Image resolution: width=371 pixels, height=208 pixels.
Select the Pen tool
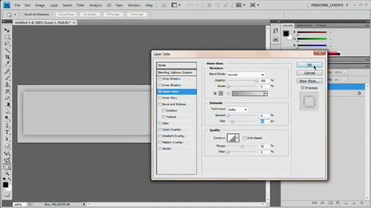coord(7,125)
